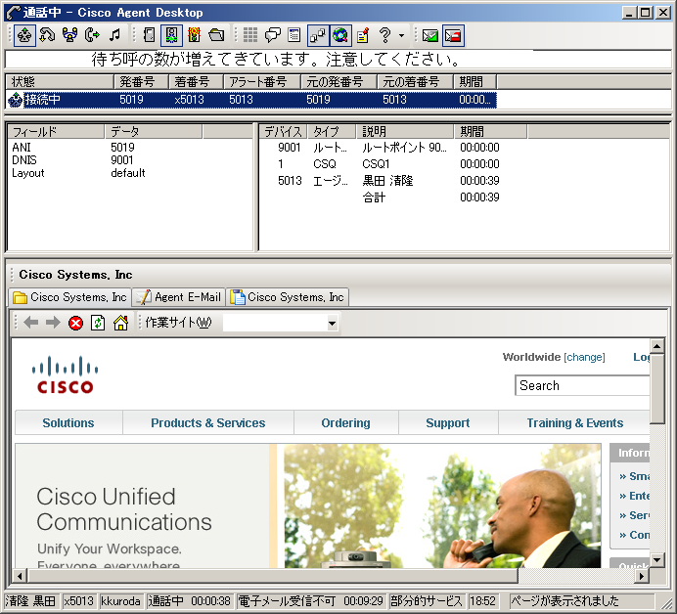Viewport: 677px width, 614px height.
Task: Toggle Contact Management pane visibility
Action: 318,35
